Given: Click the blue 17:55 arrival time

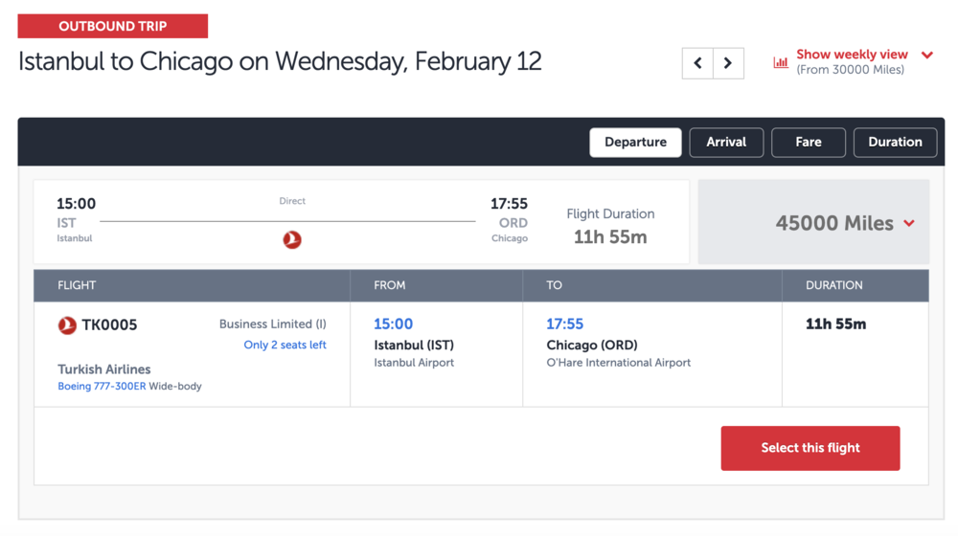Looking at the screenshot, I should coord(565,324).
